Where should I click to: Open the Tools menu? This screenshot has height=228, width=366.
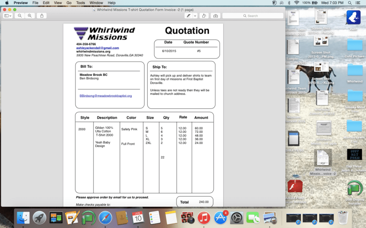pyautogui.click(x=80, y=3)
